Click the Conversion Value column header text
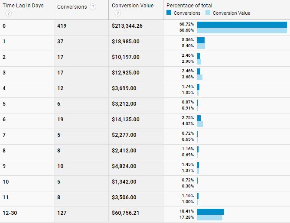This screenshot has height=223, width=290. coord(132,6)
